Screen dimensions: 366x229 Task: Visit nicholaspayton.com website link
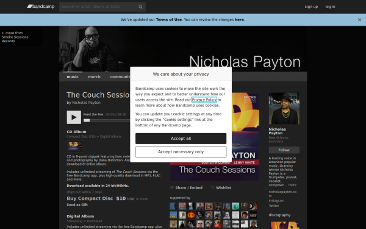(x=282, y=194)
